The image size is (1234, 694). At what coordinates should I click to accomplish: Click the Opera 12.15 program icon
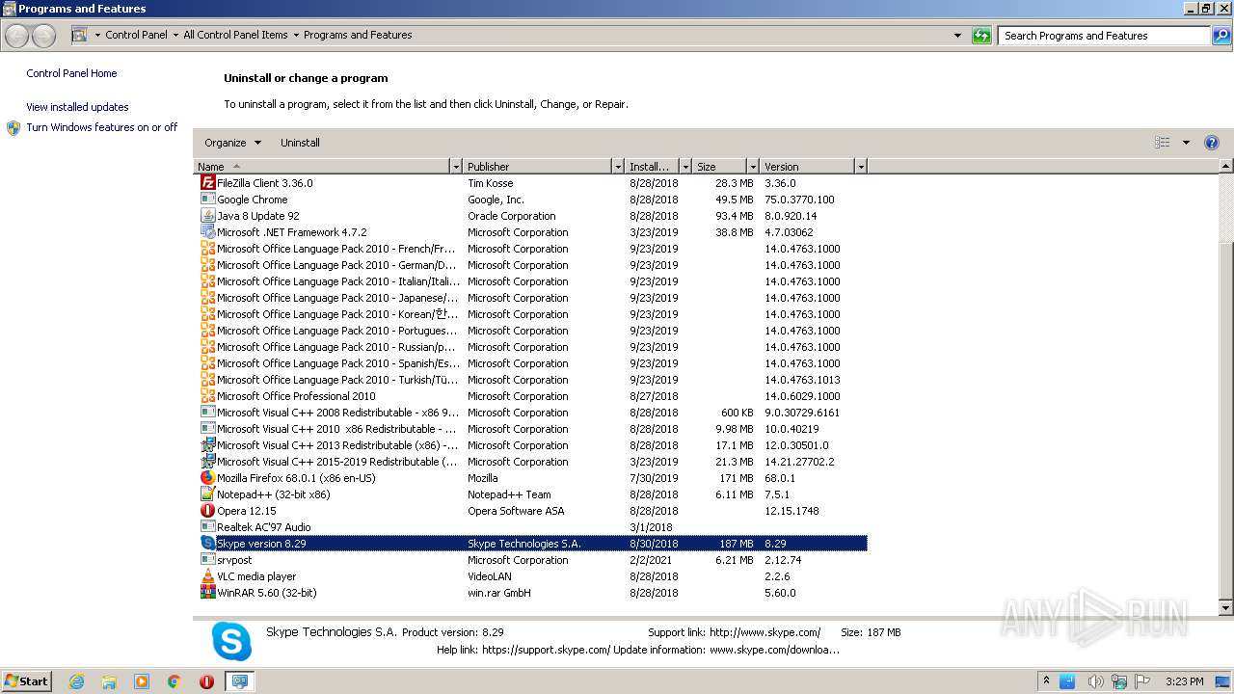(207, 510)
